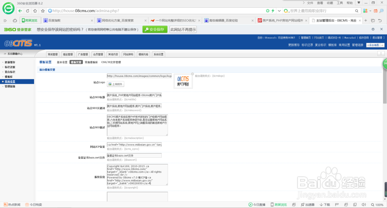
Task: Open the 系统设置 tab
Action: tap(158, 55)
